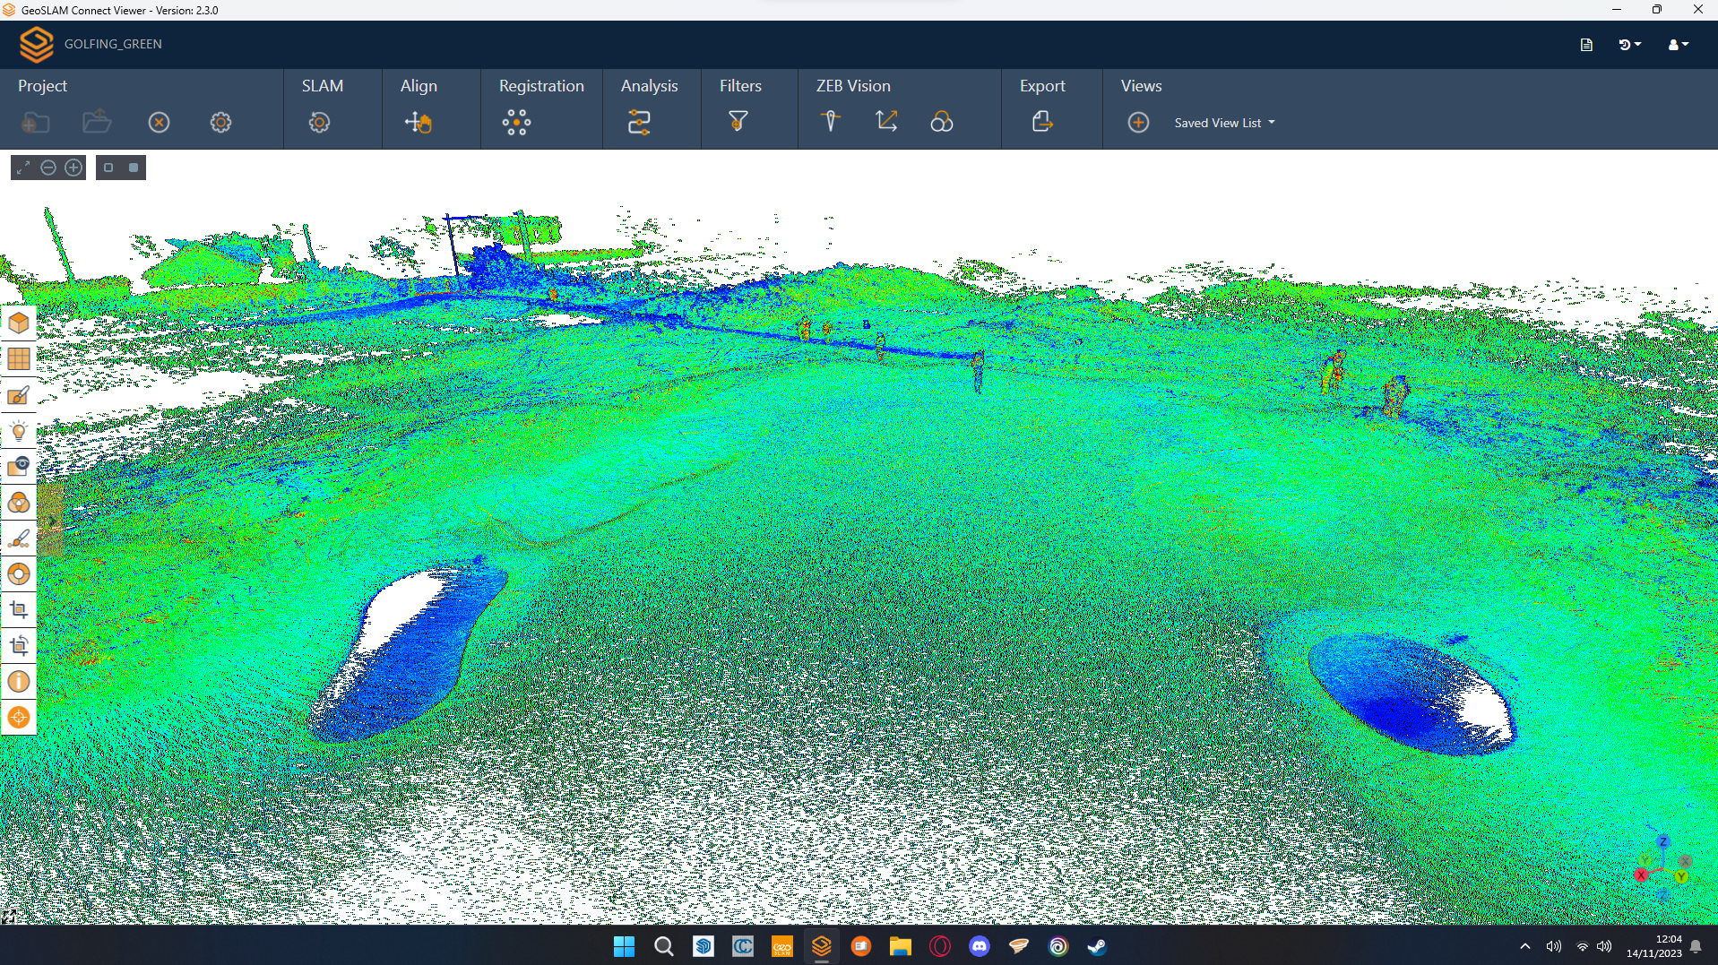Screen dimensions: 1718x965
Task: Expand the Saved View List dropdown
Action: 1224,123
